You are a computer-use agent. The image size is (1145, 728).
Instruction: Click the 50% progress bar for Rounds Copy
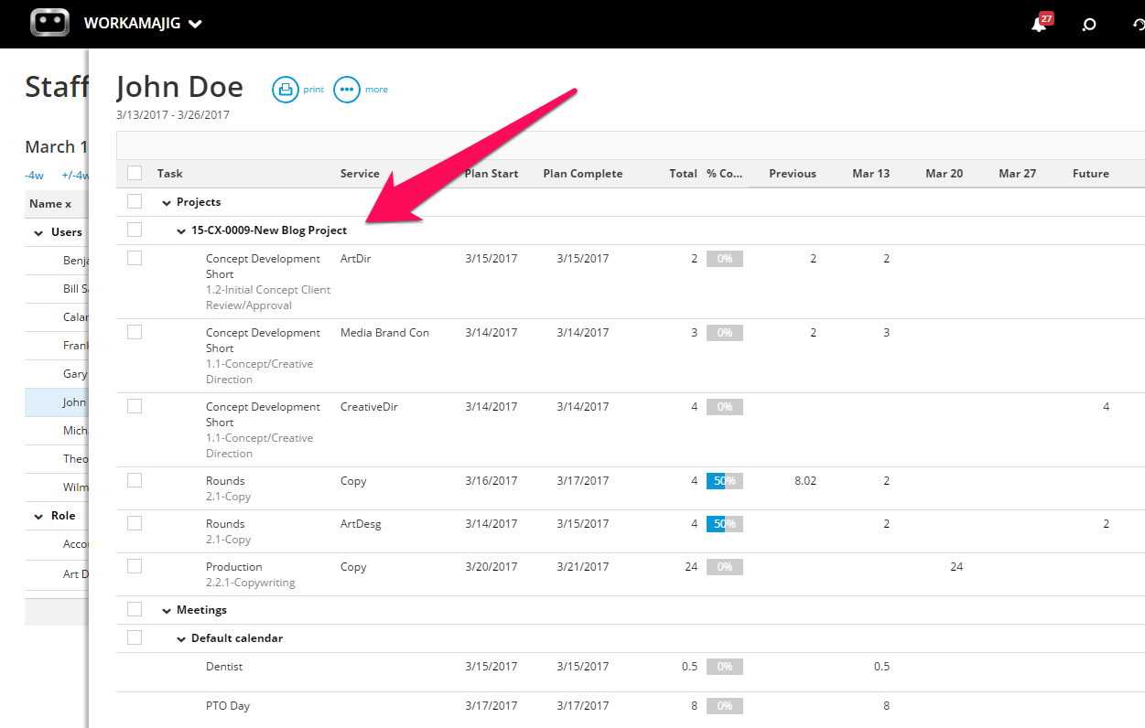tap(725, 481)
